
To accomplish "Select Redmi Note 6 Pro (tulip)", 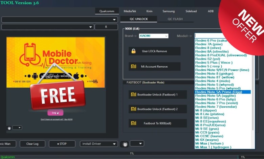I will click(215, 99).
